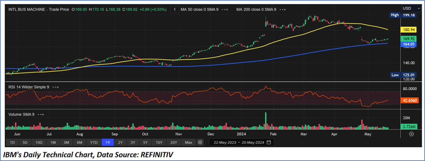
Task: Click the calendar icon in the date range
Action: (269, 142)
